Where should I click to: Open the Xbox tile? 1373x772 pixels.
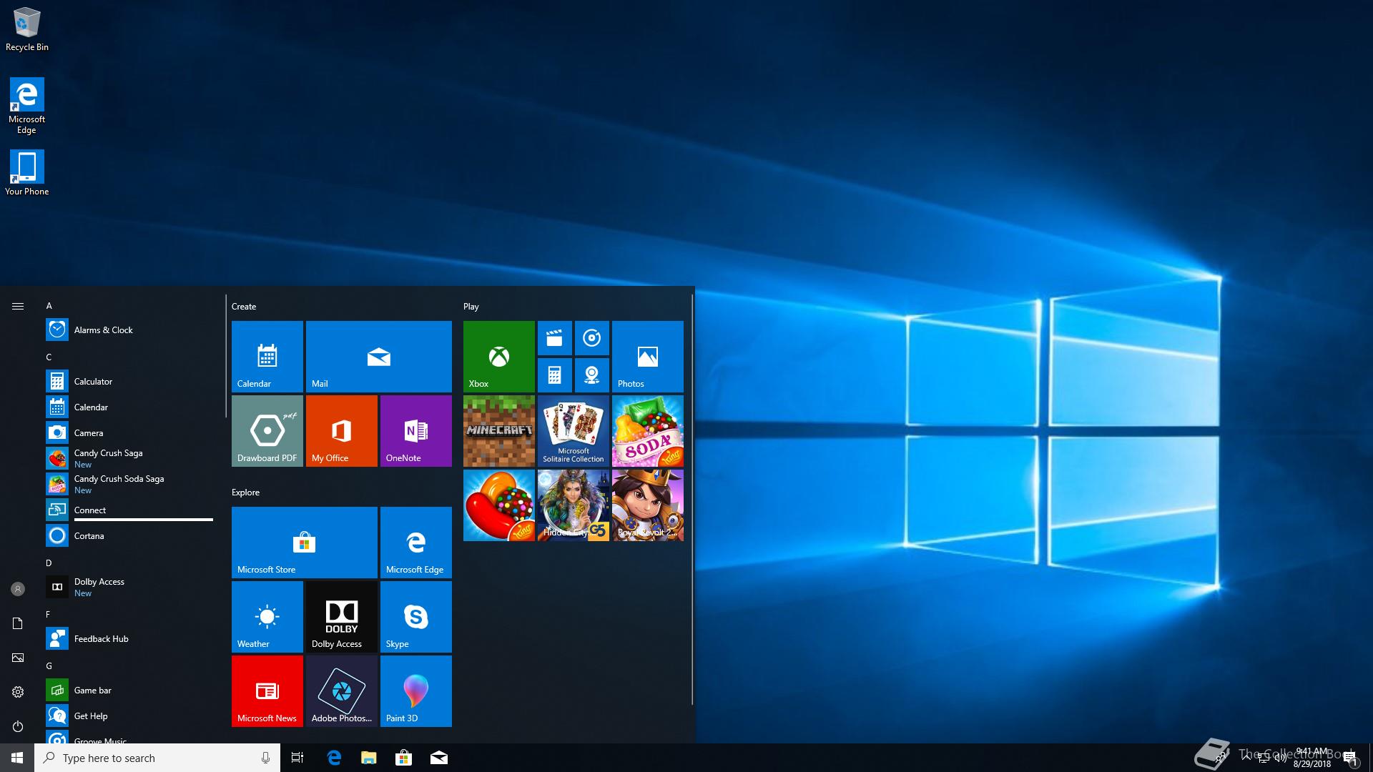coord(498,356)
